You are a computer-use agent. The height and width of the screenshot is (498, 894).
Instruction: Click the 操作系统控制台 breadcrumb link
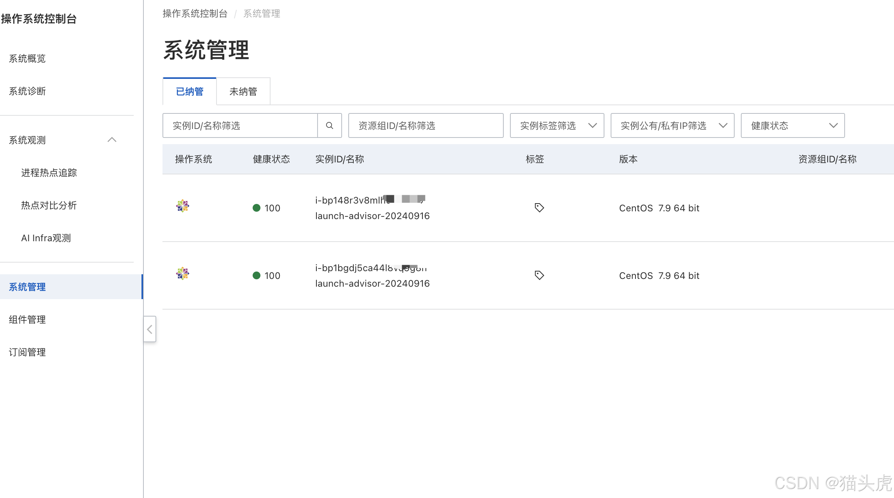(x=195, y=14)
